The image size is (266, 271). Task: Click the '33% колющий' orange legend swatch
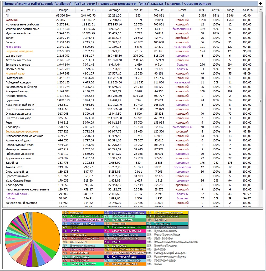tap(83, 213)
